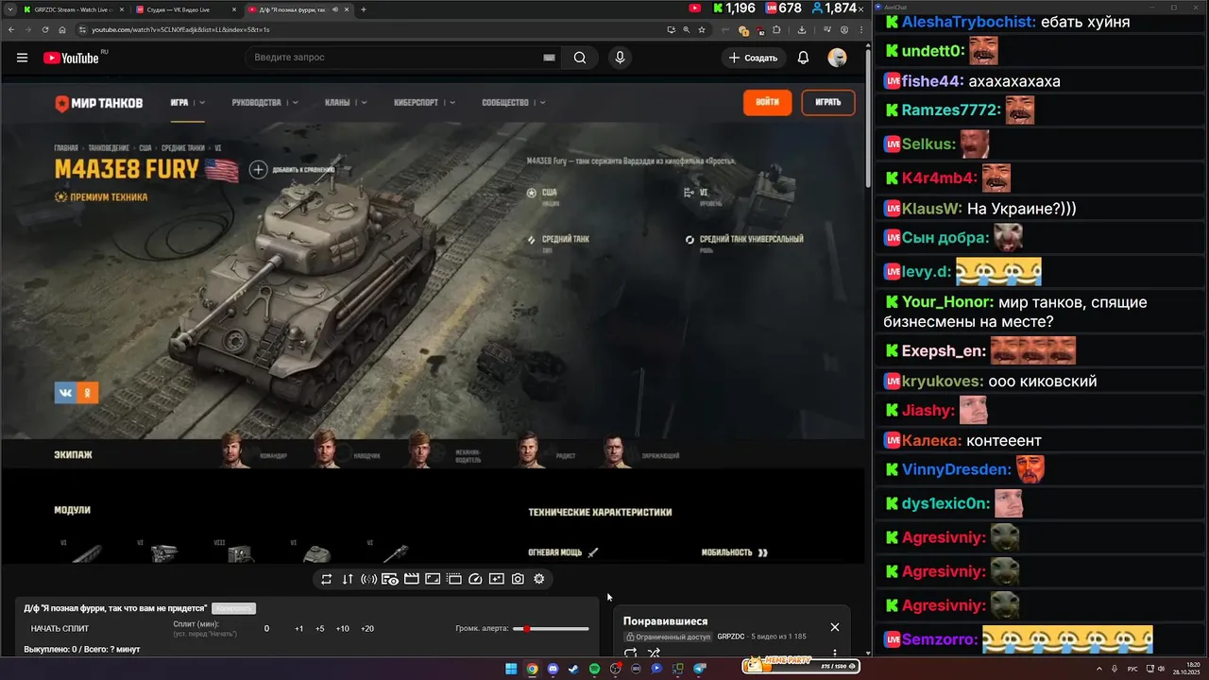Bookmark this page with the star icon
The height and width of the screenshot is (680, 1209).
[x=702, y=29]
